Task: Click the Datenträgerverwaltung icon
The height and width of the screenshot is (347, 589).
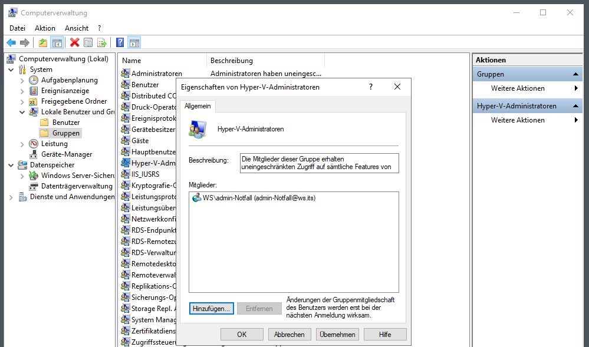Action: (x=34, y=186)
